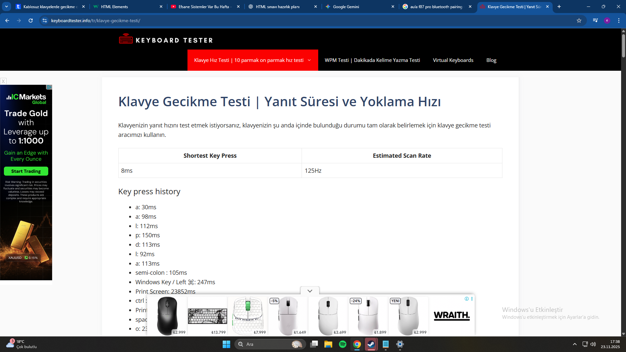This screenshot has height=352, width=626.
Task: Open Windows Start button
Action: (226, 344)
